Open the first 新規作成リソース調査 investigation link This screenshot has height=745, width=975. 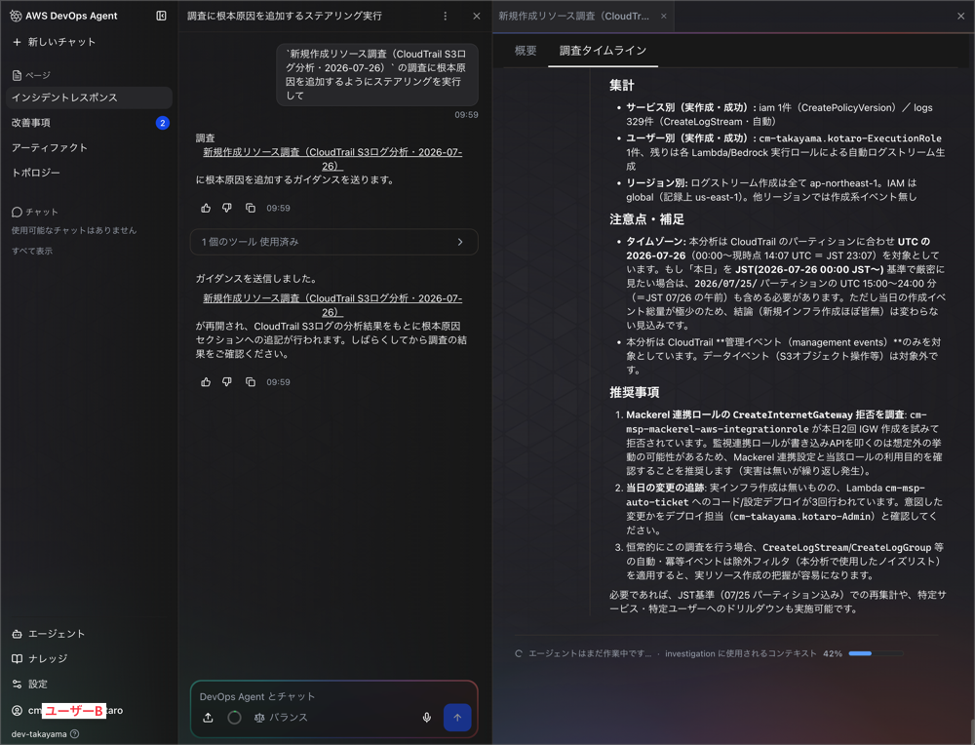[332, 159]
